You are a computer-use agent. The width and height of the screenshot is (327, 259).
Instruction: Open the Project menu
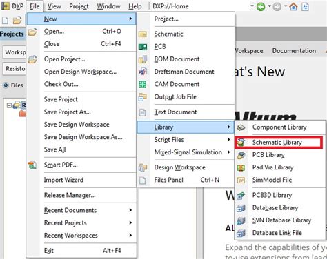click(79, 6)
